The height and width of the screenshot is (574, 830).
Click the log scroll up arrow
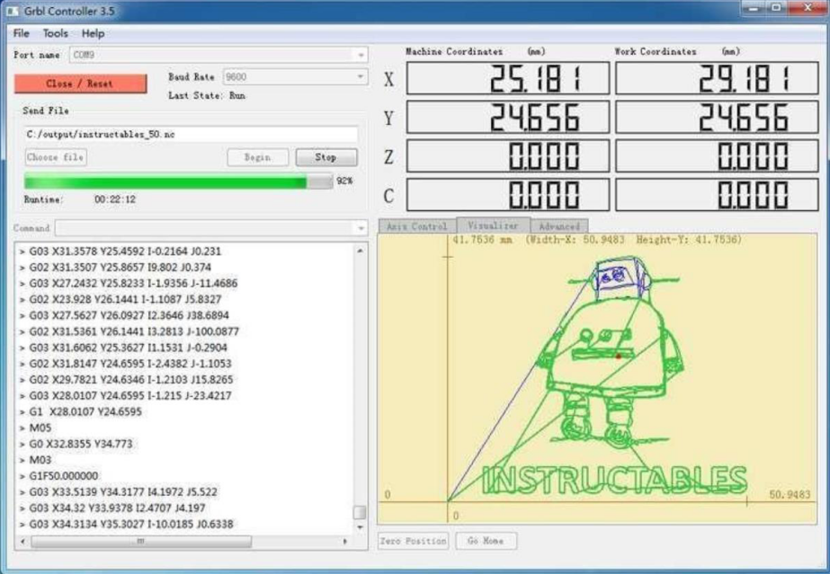tap(360, 251)
